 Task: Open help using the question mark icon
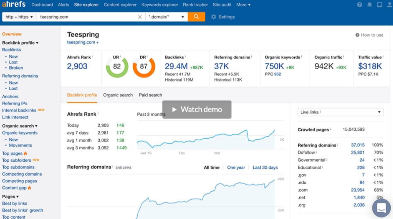(359, 5)
